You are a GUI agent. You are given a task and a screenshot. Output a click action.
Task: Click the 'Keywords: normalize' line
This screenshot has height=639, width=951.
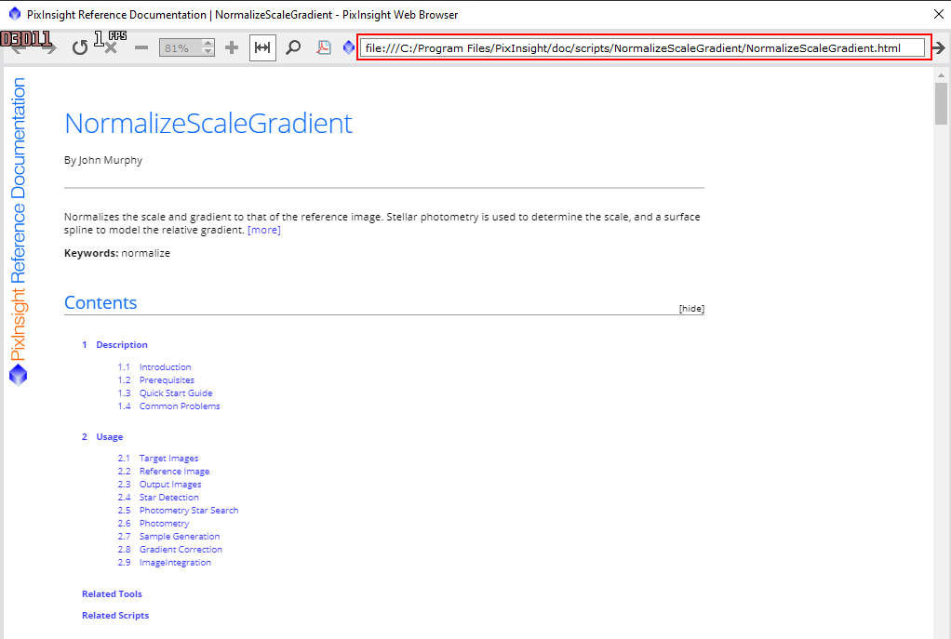tap(117, 253)
